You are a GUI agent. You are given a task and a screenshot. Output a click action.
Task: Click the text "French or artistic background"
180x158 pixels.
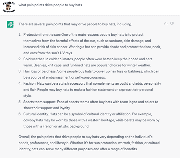(x=66, y=126)
